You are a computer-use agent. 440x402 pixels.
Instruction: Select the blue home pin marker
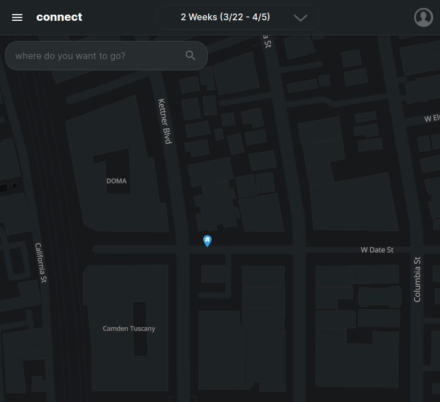(207, 241)
